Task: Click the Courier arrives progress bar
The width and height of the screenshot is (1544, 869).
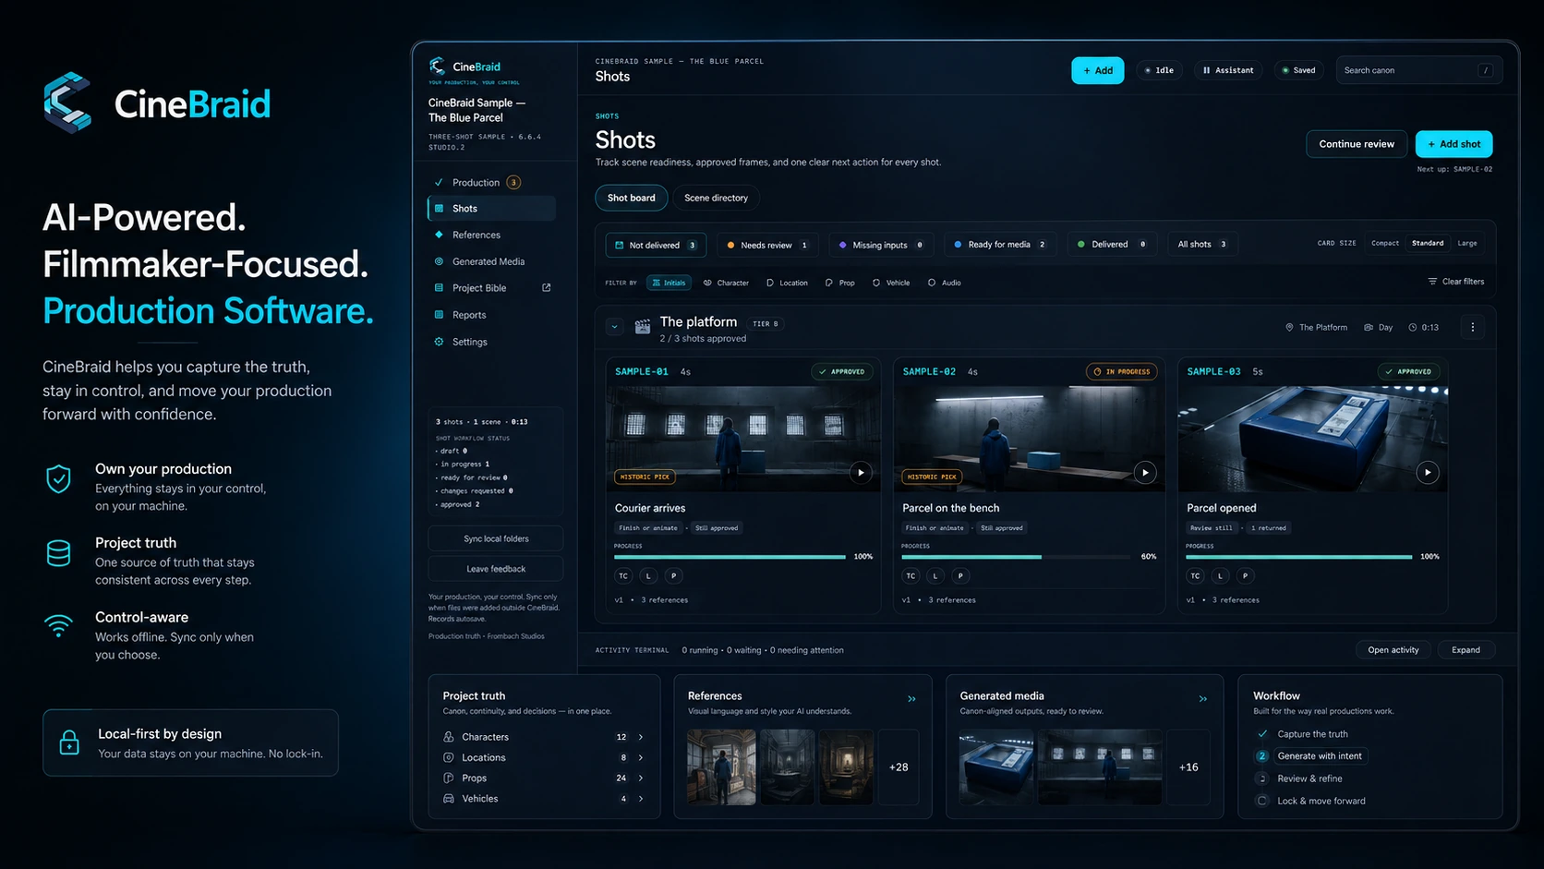Action: click(730, 557)
